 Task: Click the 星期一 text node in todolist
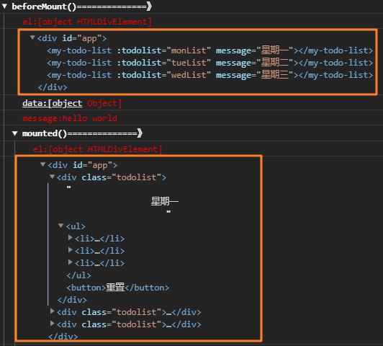[165, 202]
